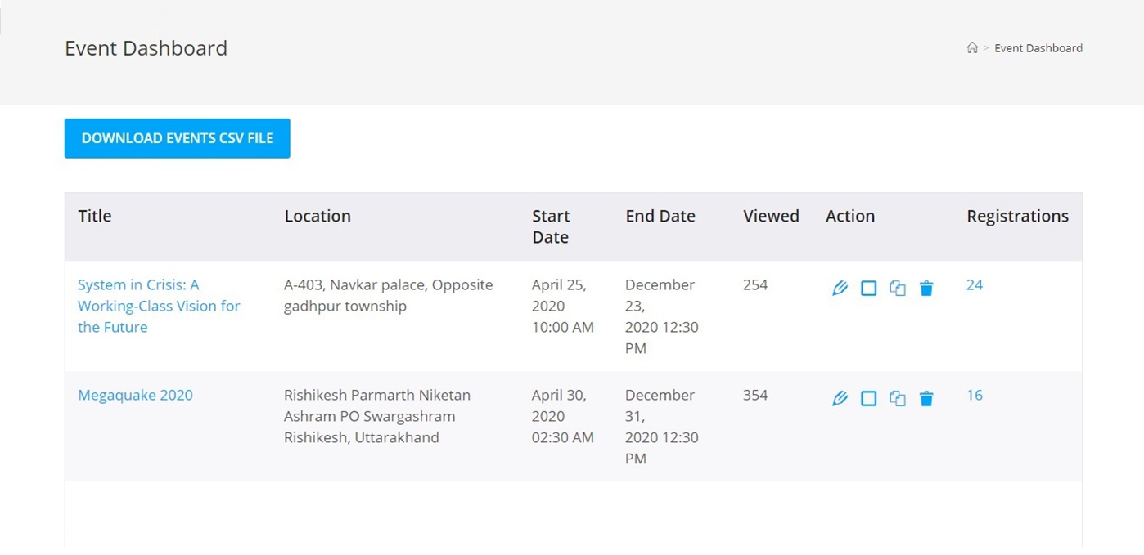1144x555 pixels.
Task: Duplicate the Megaquake 2020 event
Action: tap(898, 398)
